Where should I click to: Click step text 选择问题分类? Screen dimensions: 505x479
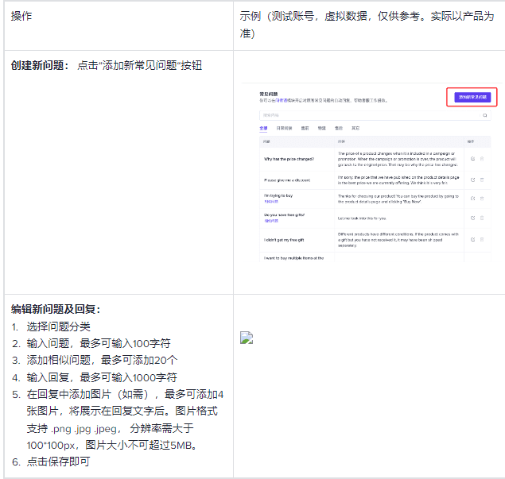(x=58, y=326)
